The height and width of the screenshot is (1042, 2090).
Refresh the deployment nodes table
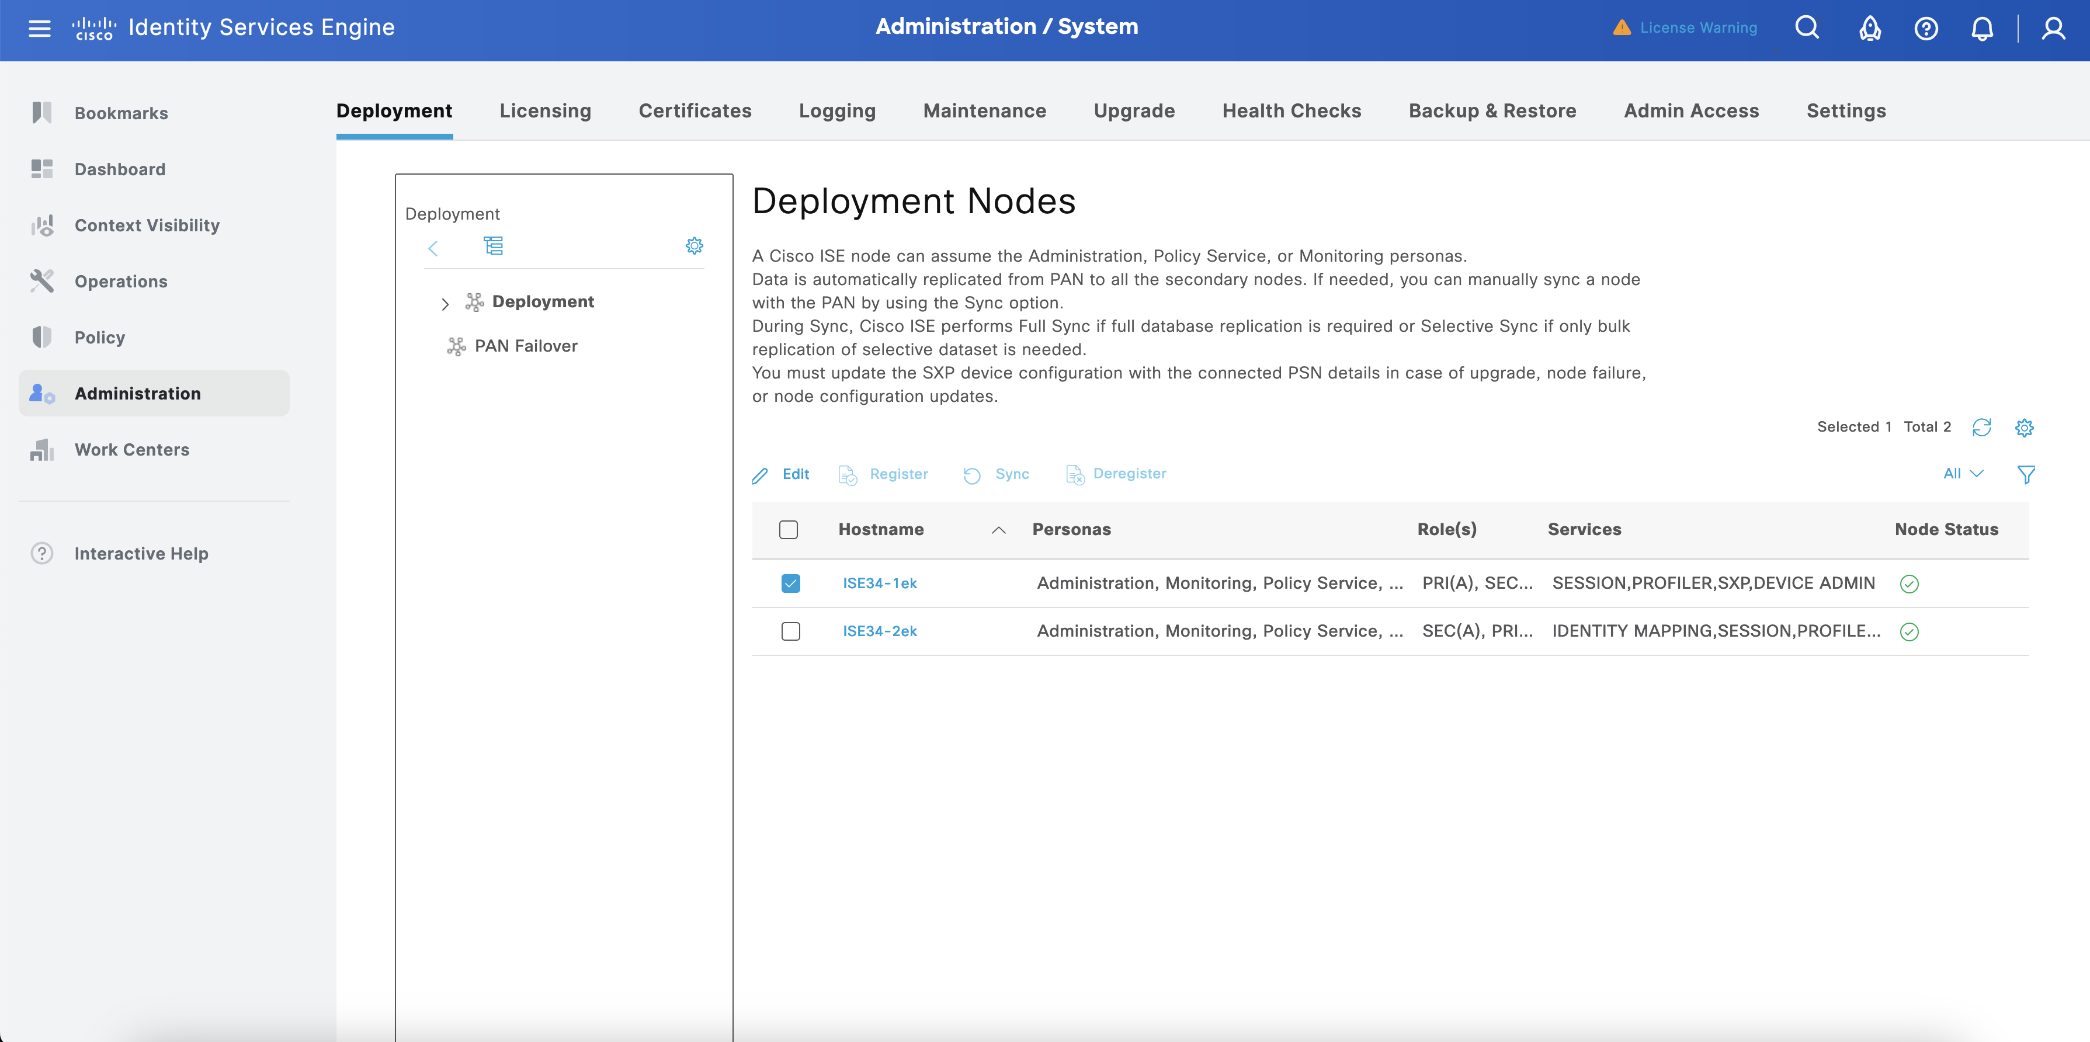pos(1981,427)
